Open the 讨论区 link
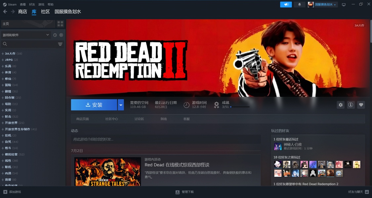This screenshot has width=372, height=198. pyautogui.click(x=139, y=119)
